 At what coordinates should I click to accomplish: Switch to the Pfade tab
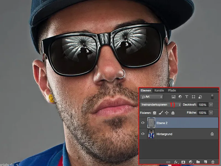[172, 90]
